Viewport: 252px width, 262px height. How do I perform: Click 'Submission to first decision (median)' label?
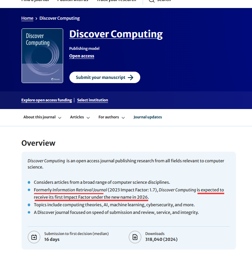click(x=76, y=234)
